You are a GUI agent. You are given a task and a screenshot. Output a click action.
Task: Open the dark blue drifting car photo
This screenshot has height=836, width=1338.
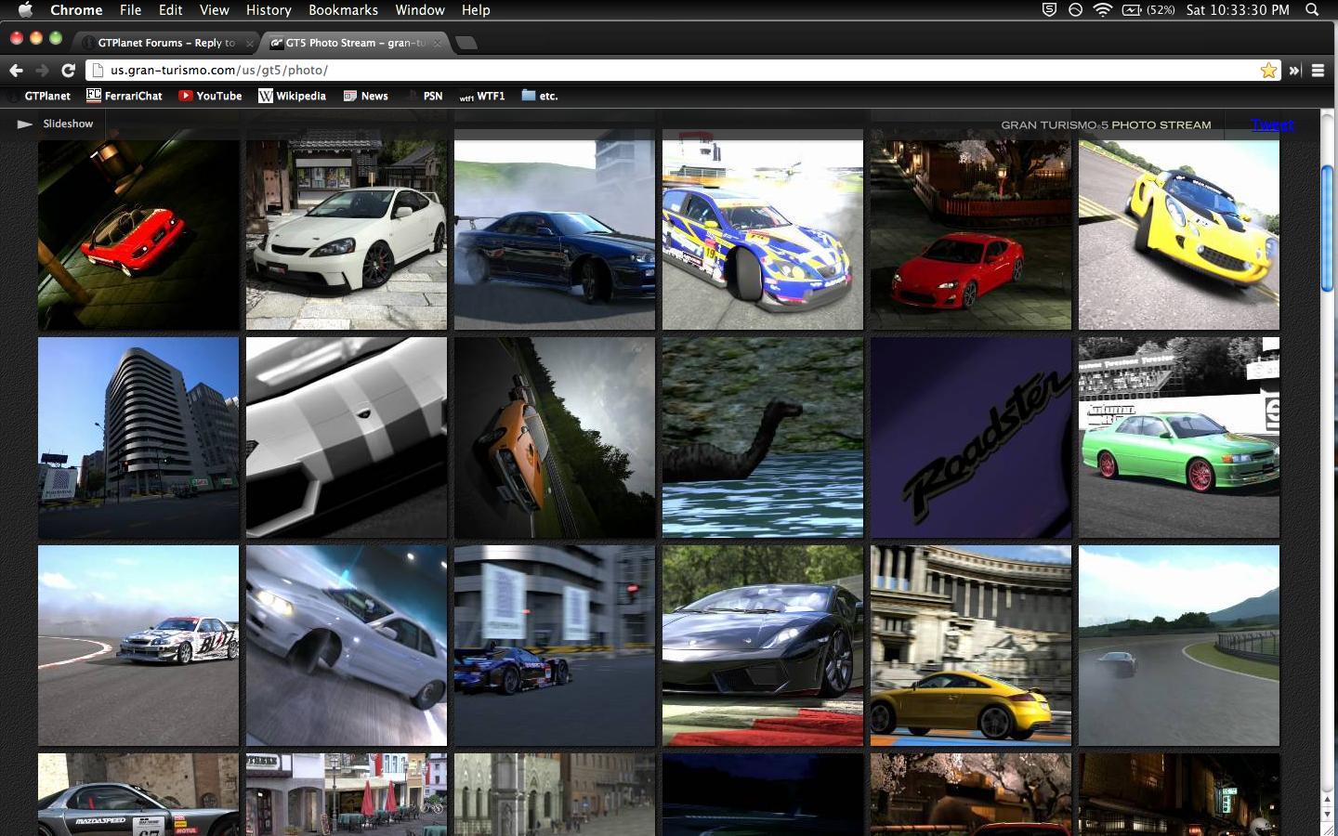click(555, 229)
